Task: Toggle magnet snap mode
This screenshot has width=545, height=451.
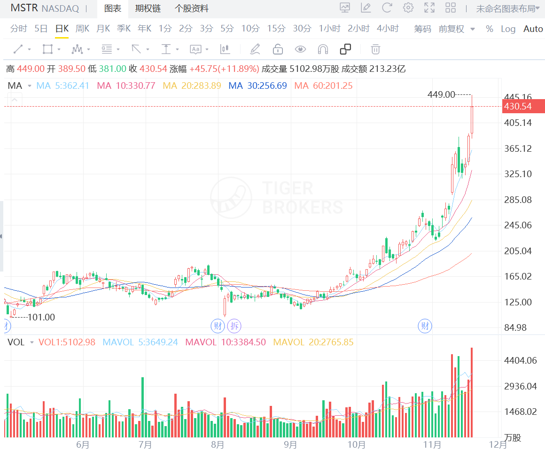Action: 323,49
